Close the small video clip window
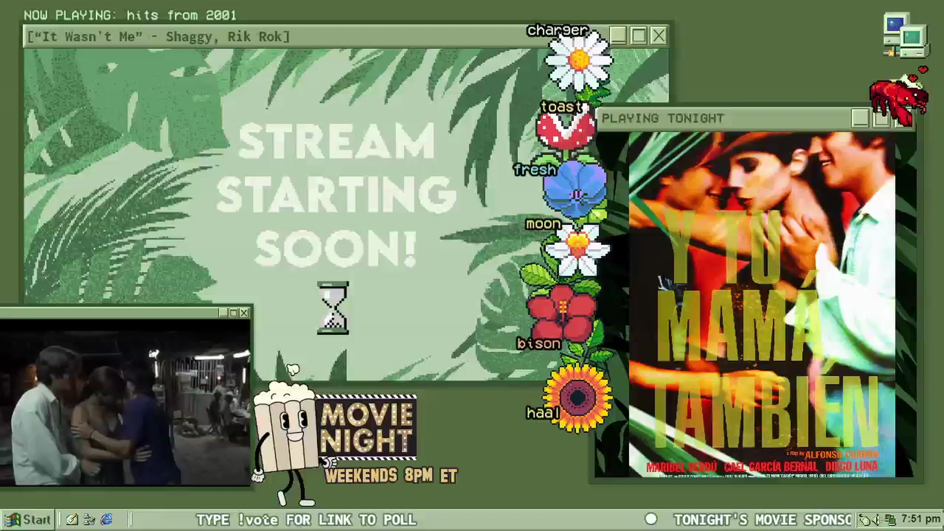Viewport: 944px width, 531px height. (x=244, y=313)
